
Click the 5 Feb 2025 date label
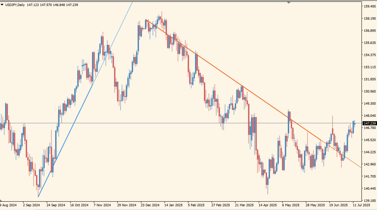pos(196,205)
